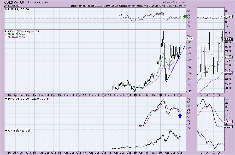Click year 16 on the bottom-most time axis
This screenshot has width=235, height=155.
(59, 153)
